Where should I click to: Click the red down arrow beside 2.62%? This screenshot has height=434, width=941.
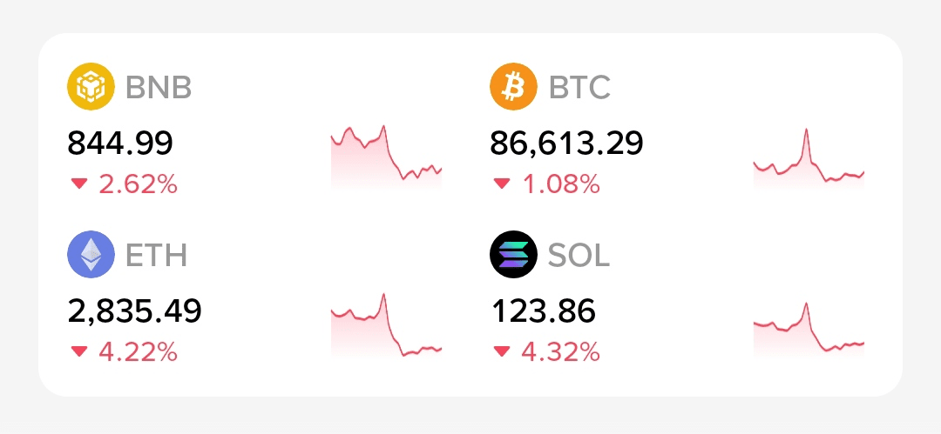pyautogui.click(x=79, y=184)
